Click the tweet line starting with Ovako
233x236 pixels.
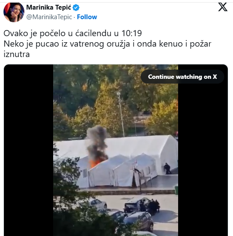tap(73, 33)
